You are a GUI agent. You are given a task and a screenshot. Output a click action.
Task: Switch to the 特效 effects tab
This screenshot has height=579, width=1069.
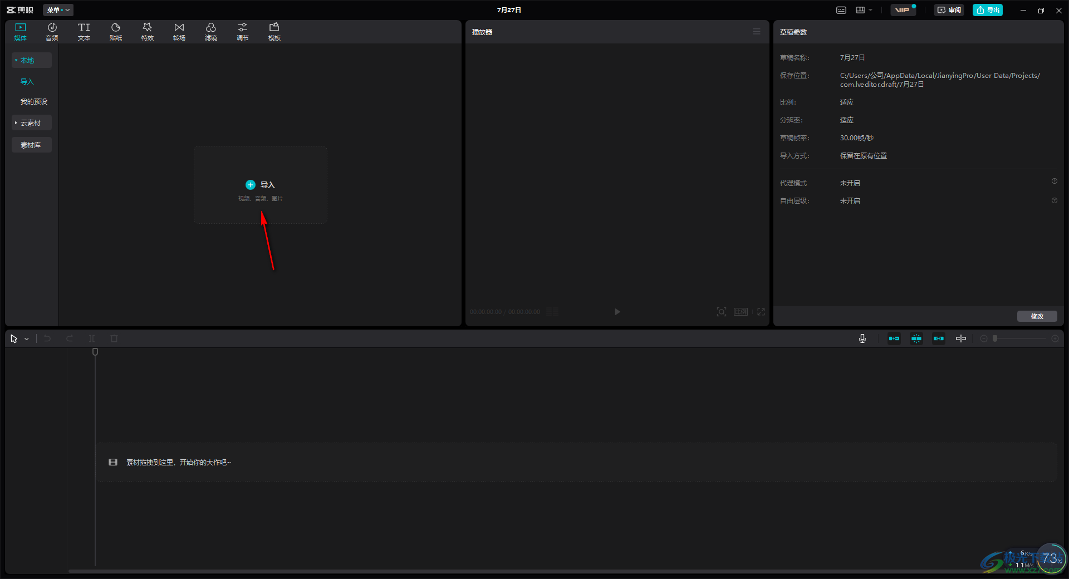(x=148, y=32)
